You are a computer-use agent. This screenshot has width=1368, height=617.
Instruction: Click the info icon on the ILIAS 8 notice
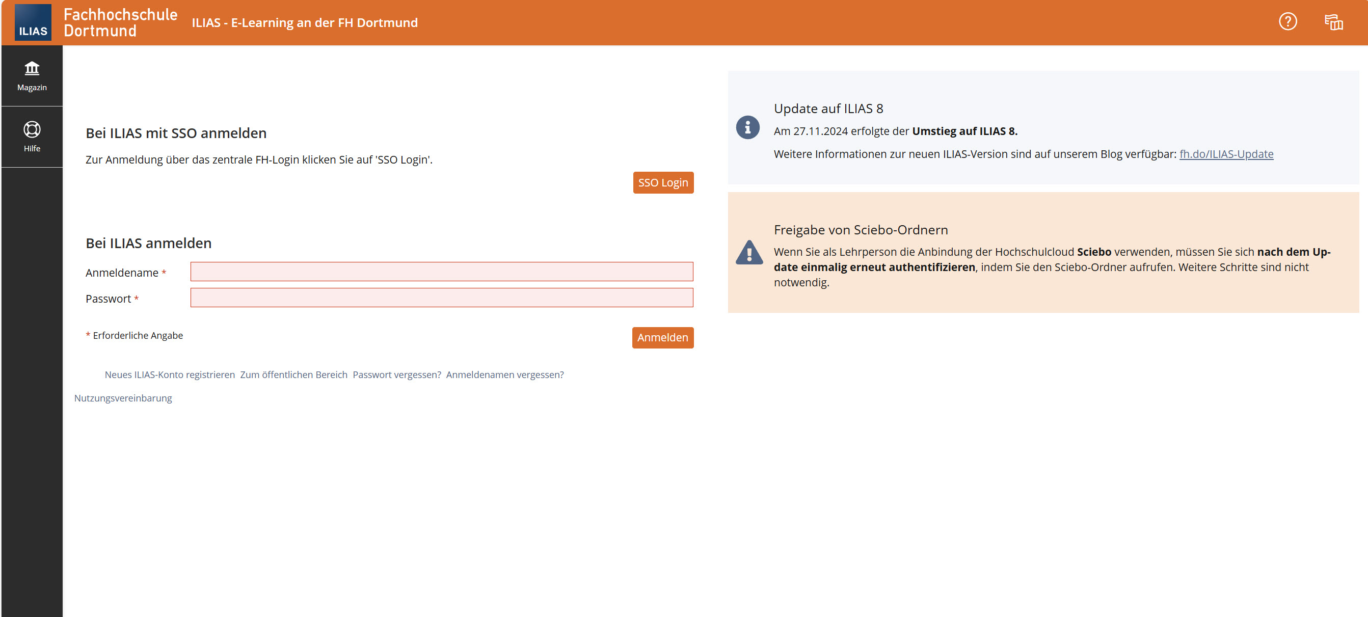[x=748, y=127]
